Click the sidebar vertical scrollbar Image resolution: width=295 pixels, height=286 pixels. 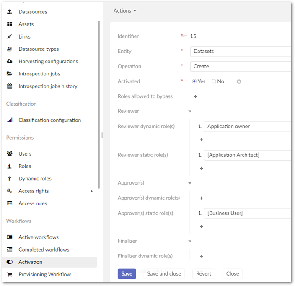(x=99, y=105)
